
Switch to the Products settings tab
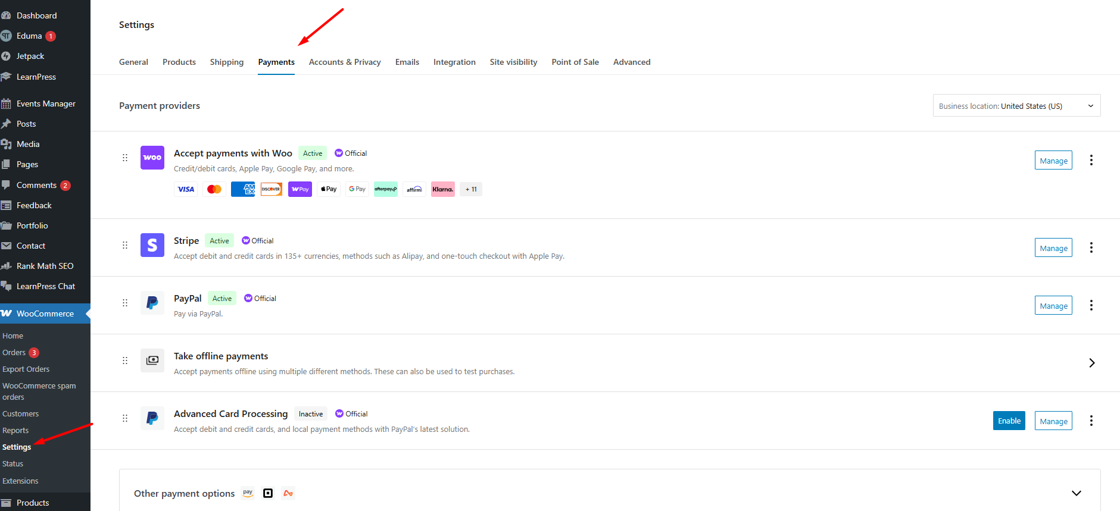(x=179, y=62)
